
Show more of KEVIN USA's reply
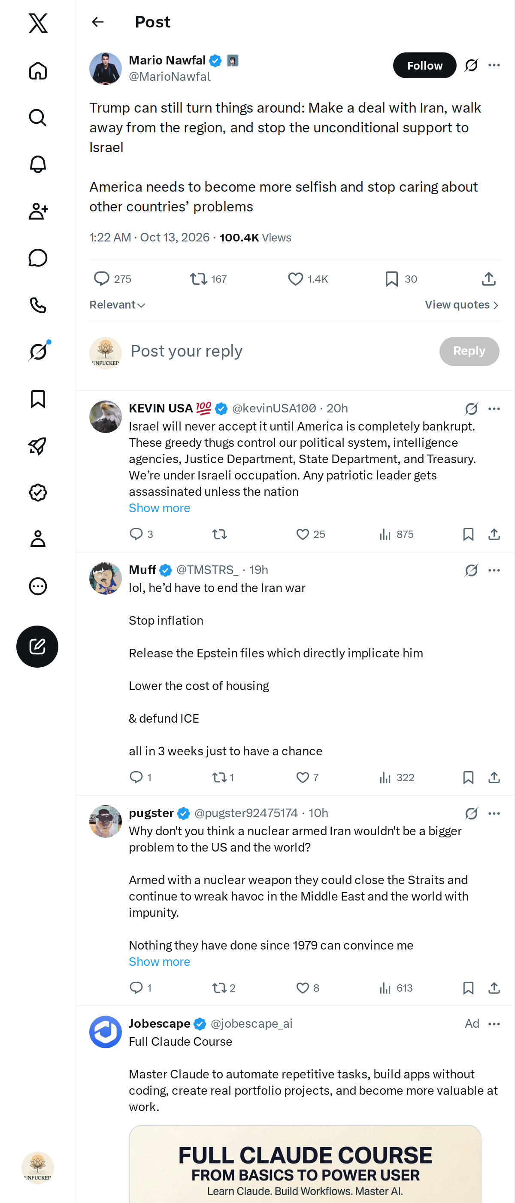click(159, 508)
